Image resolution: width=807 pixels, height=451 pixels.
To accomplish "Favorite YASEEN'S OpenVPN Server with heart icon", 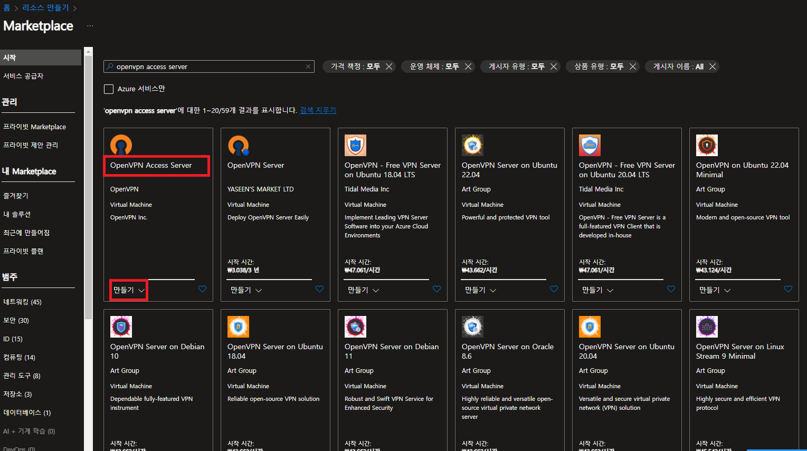I will tap(319, 289).
